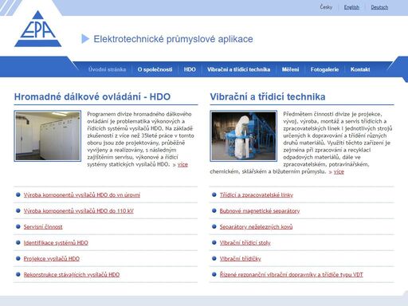This screenshot has width=408, height=306.
Task: Open Bubnové magnetické separátory link
Action: [x=260, y=211]
